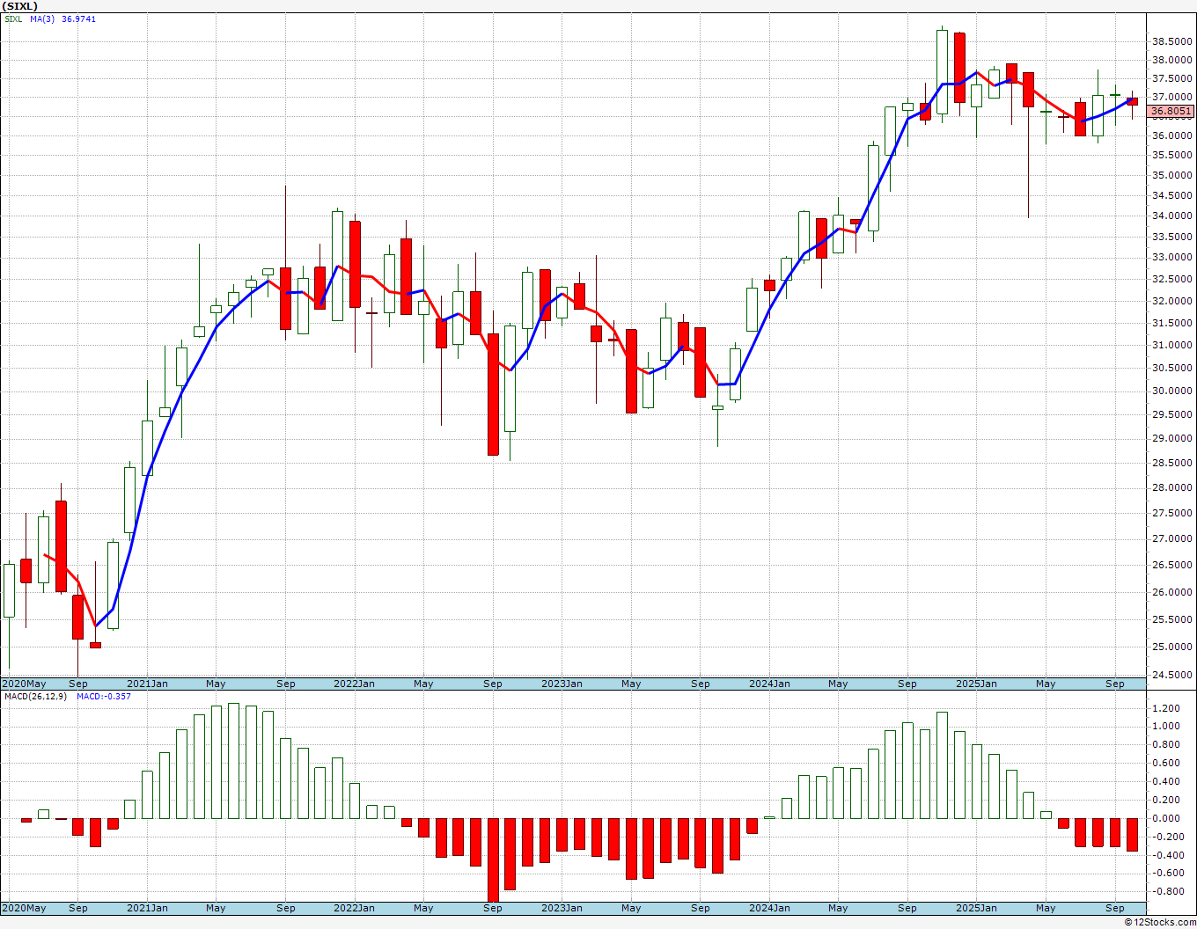Select the 36.9741 moving average value
1197x929 pixels.
(x=79, y=18)
